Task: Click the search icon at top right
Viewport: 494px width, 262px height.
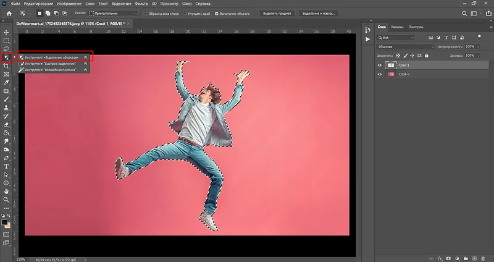Action: click(x=464, y=14)
